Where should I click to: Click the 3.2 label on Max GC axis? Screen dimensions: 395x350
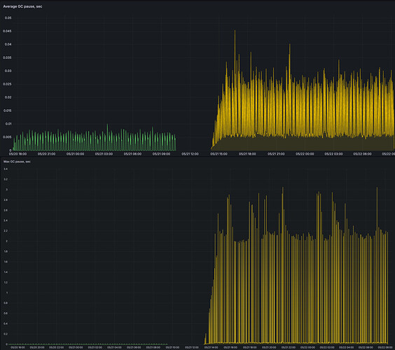[6, 179]
